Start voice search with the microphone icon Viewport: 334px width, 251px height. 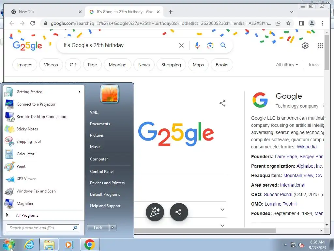[197, 45]
